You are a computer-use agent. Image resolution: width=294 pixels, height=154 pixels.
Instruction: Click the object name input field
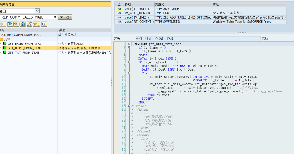tap(26, 17)
